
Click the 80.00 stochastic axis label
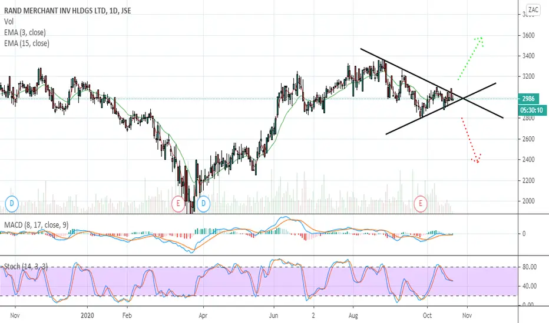point(530,267)
